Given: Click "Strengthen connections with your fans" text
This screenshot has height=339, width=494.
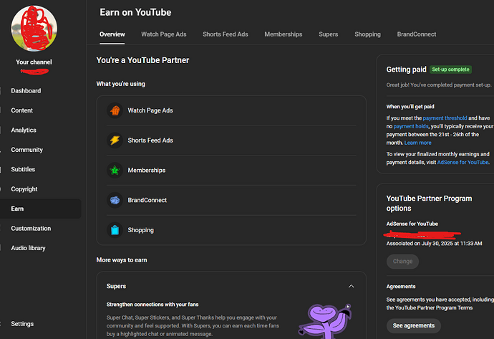Looking at the screenshot, I should [152, 305].
